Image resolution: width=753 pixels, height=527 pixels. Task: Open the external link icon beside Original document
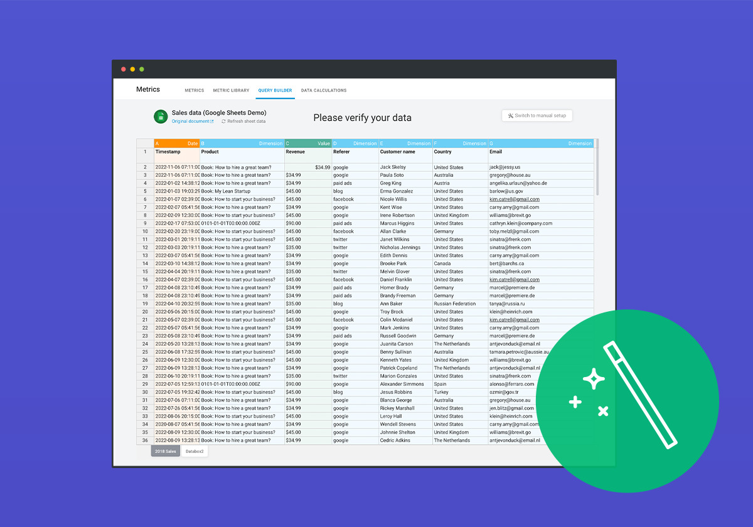[x=211, y=121]
